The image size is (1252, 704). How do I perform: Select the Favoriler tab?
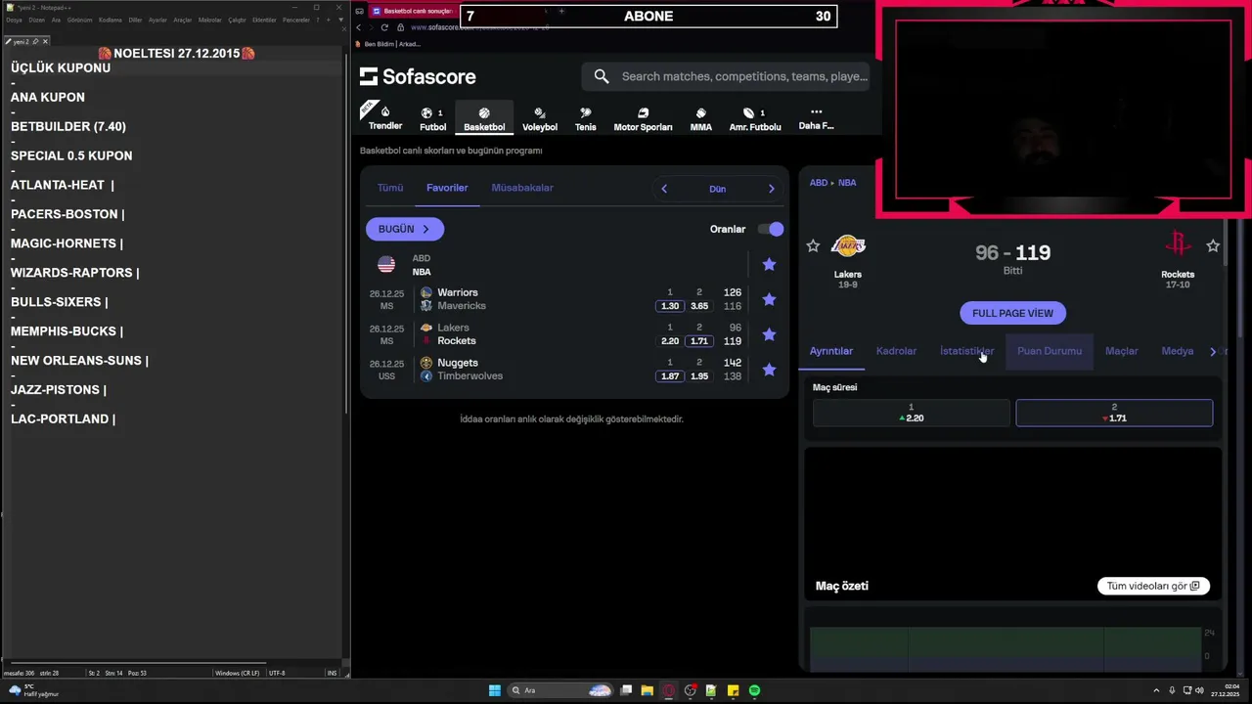[x=447, y=188]
